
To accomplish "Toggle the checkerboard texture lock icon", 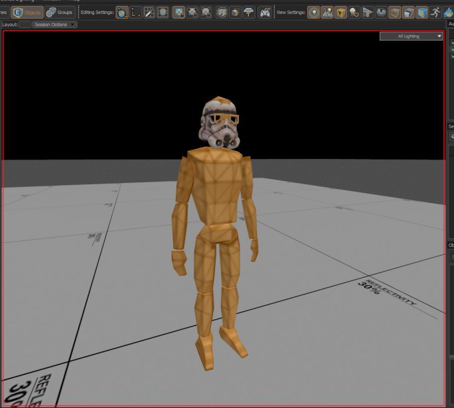I will point(179,13).
